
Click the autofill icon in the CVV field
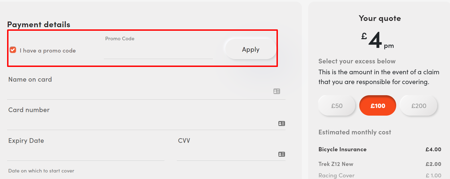281,154
